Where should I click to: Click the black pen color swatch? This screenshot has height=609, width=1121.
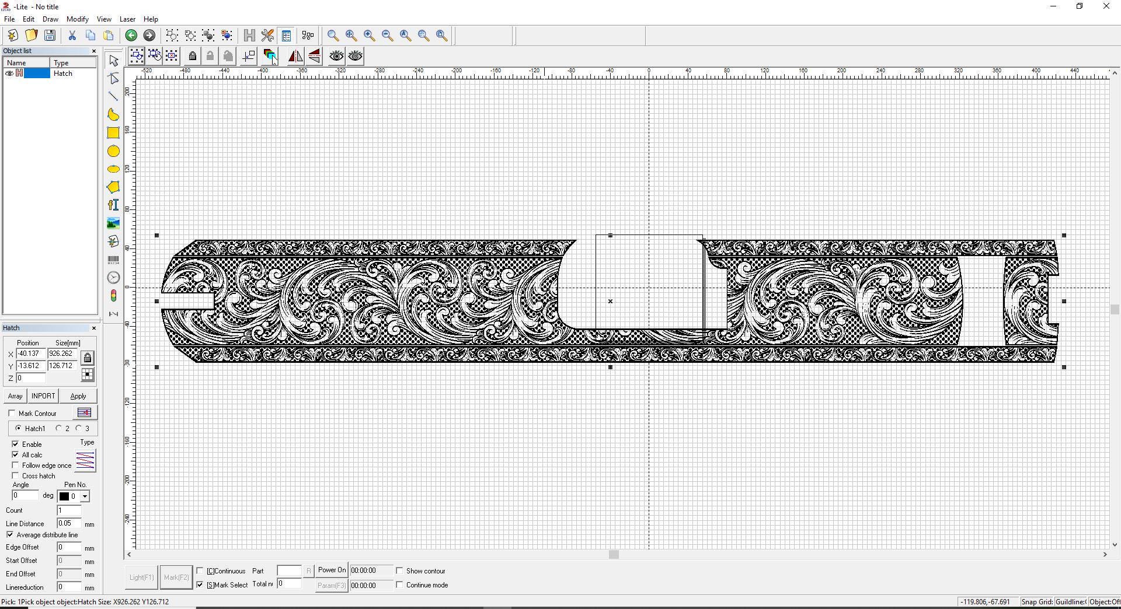click(64, 496)
